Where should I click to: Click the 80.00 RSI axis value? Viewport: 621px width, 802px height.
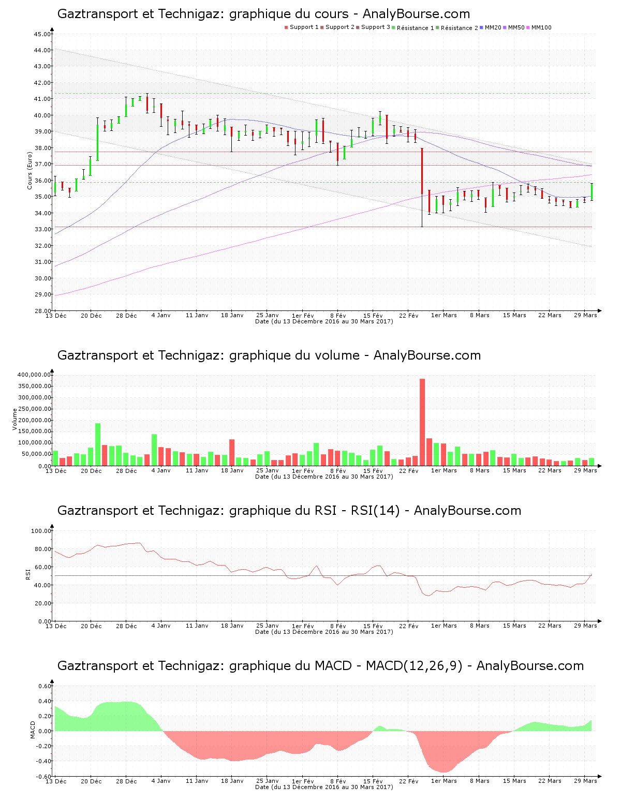[x=42, y=549]
